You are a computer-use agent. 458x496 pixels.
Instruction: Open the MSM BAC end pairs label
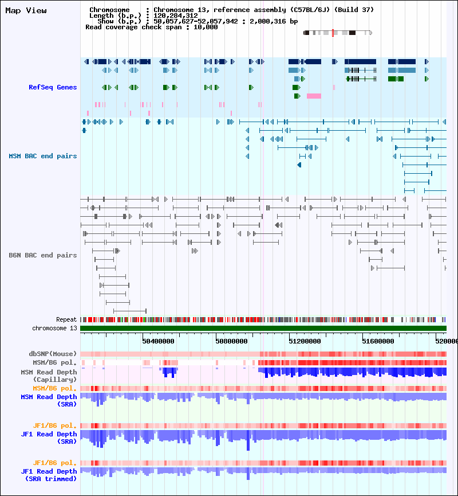click(x=42, y=156)
